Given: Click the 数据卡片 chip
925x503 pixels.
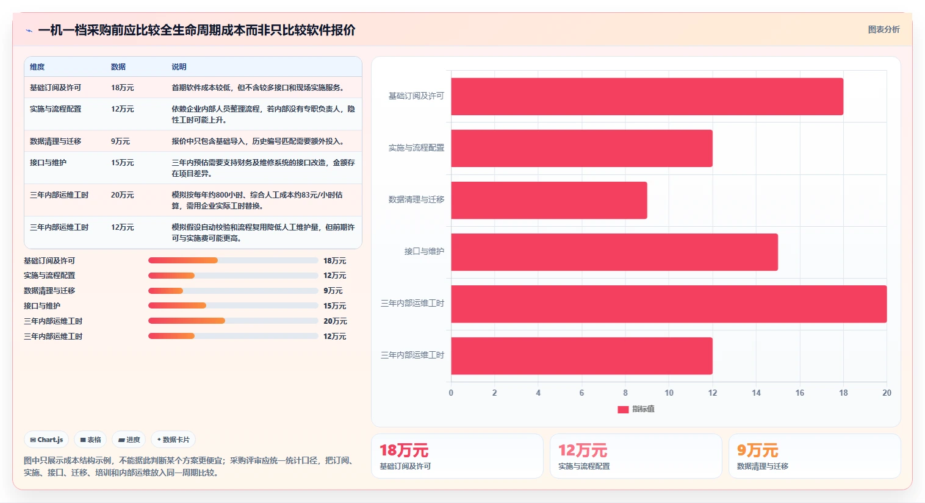Looking at the screenshot, I should [x=173, y=440].
